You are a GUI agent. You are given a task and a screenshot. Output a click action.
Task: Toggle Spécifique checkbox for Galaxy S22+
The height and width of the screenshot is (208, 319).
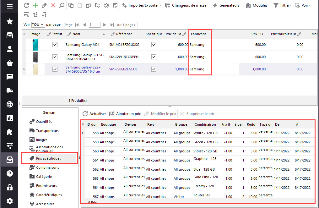point(154,69)
